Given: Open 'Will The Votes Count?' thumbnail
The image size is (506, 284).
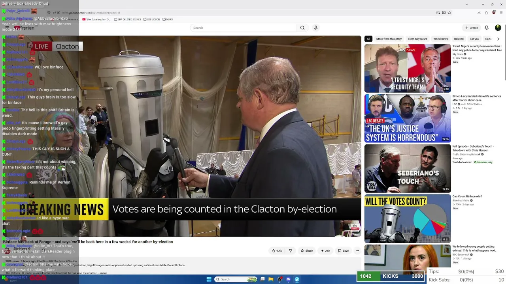Looking at the screenshot, I should point(408,219).
